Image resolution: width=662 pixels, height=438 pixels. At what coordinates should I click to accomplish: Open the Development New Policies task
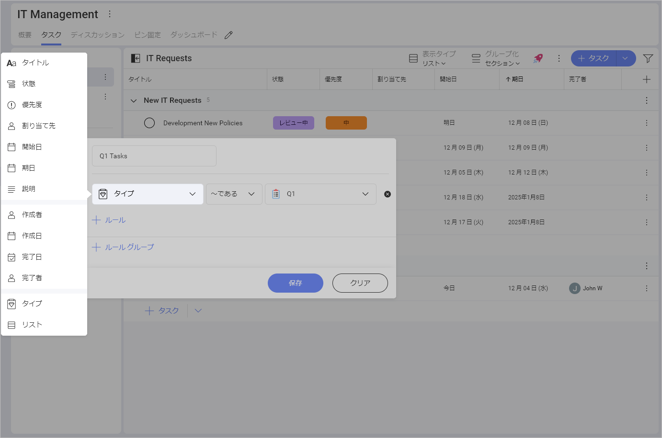coord(203,123)
